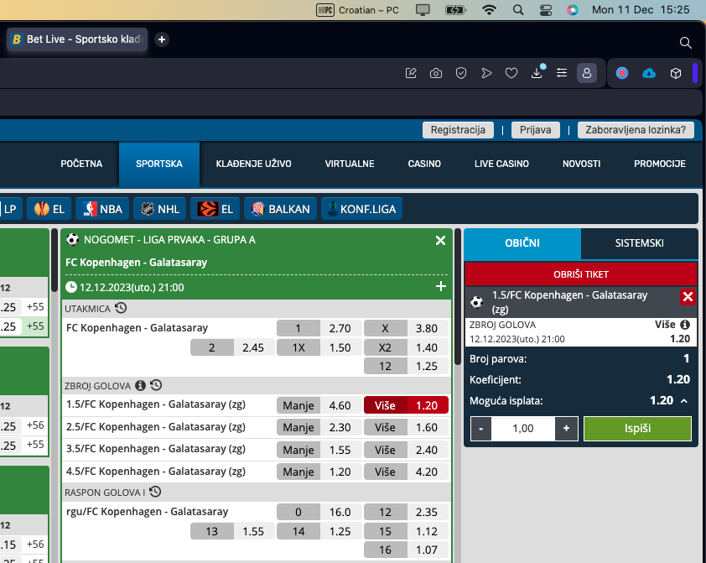The image size is (706, 563).
Task: Open the browser snapshot camera icon
Action: [436, 73]
